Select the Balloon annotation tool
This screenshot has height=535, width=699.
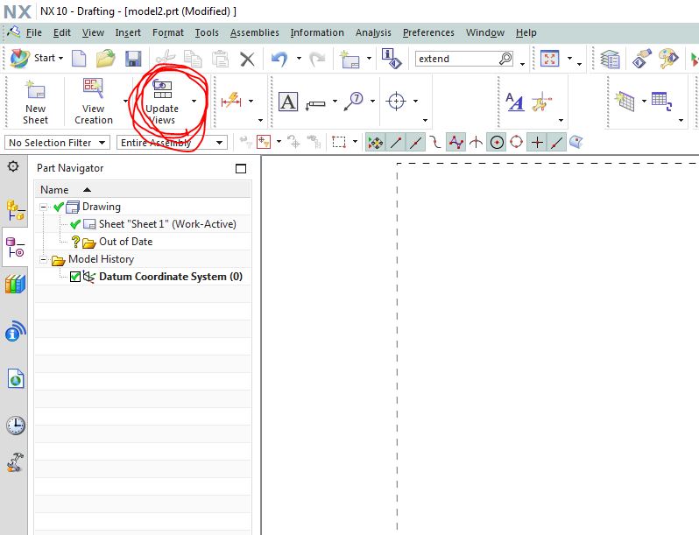(354, 101)
